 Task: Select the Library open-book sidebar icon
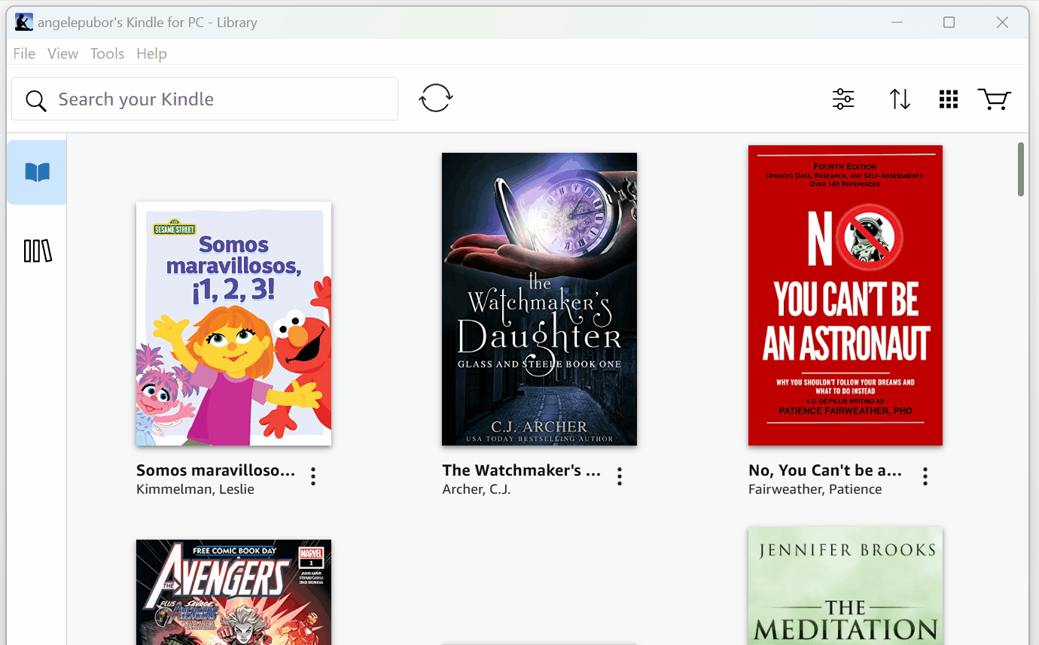click(37, 173)
